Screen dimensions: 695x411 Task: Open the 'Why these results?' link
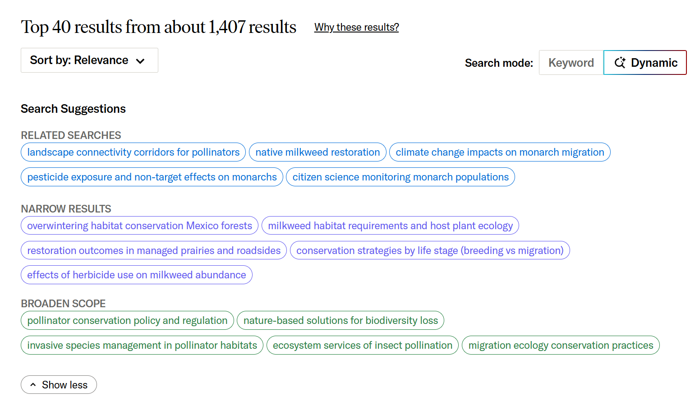click(x=356, y=28)
